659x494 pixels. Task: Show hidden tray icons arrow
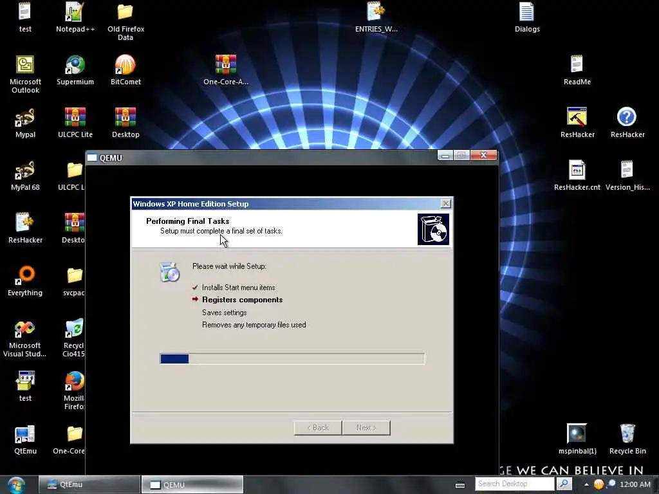pyautogui.click(x=586, y=484)
